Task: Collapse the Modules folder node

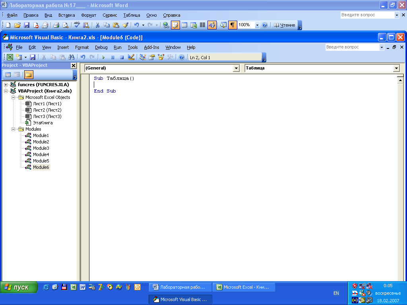Action: click(13, 129)
